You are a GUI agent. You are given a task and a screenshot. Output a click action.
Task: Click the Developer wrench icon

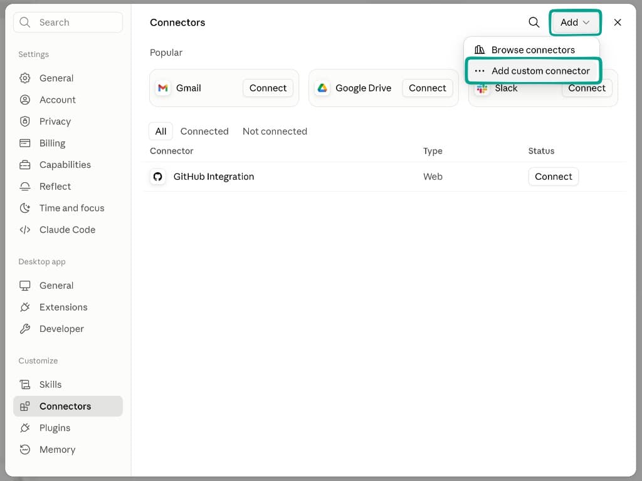(x=25, y=329)
